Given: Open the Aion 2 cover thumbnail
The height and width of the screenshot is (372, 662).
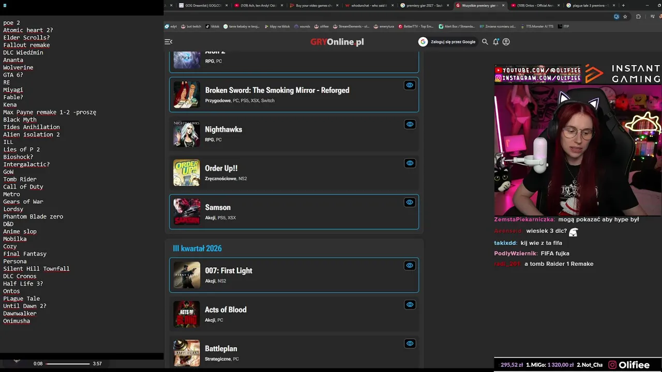Looking at the screenshot, I should coord(187,60).
